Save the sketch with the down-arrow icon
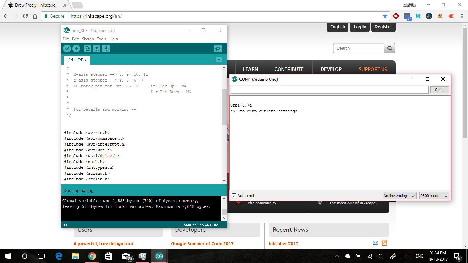 click(x=106, y=49)
